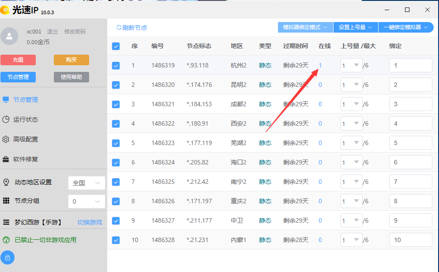Open the 上号量 dropdown for 芜湖2
439x272 pixels.
[x=351, y=143]
